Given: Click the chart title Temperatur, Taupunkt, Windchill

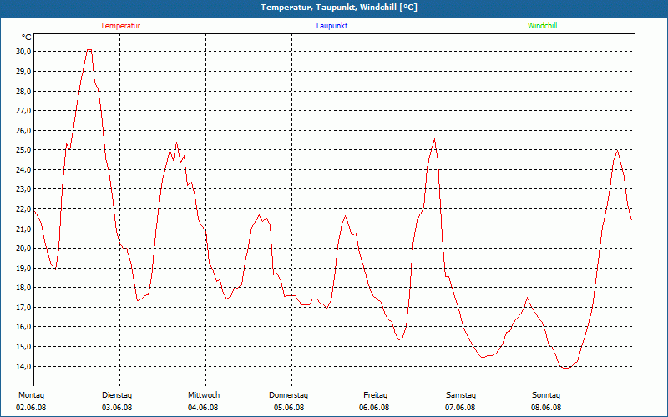Looking at the screenshot, I should (x=339, y=8).
